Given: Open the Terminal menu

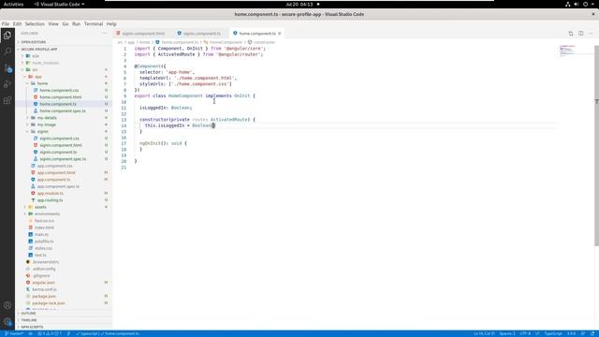Looking at the screenshot, I should click(x=94, y=23).
